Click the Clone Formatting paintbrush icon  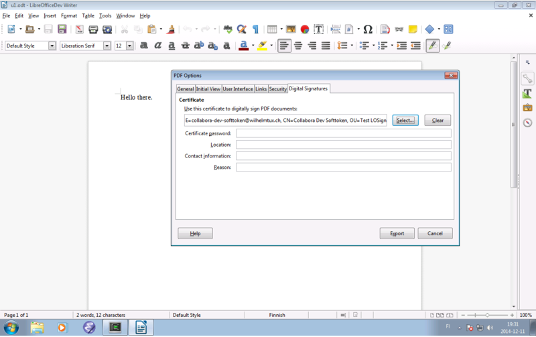pyautogui.click(x=171, y=29)
